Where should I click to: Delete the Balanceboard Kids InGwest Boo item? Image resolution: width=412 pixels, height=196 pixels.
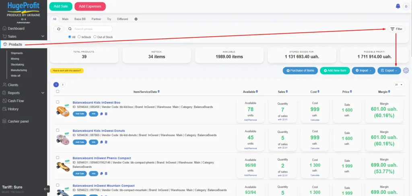coord(106,114)
